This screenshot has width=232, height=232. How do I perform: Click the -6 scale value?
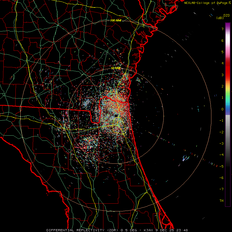221,178
